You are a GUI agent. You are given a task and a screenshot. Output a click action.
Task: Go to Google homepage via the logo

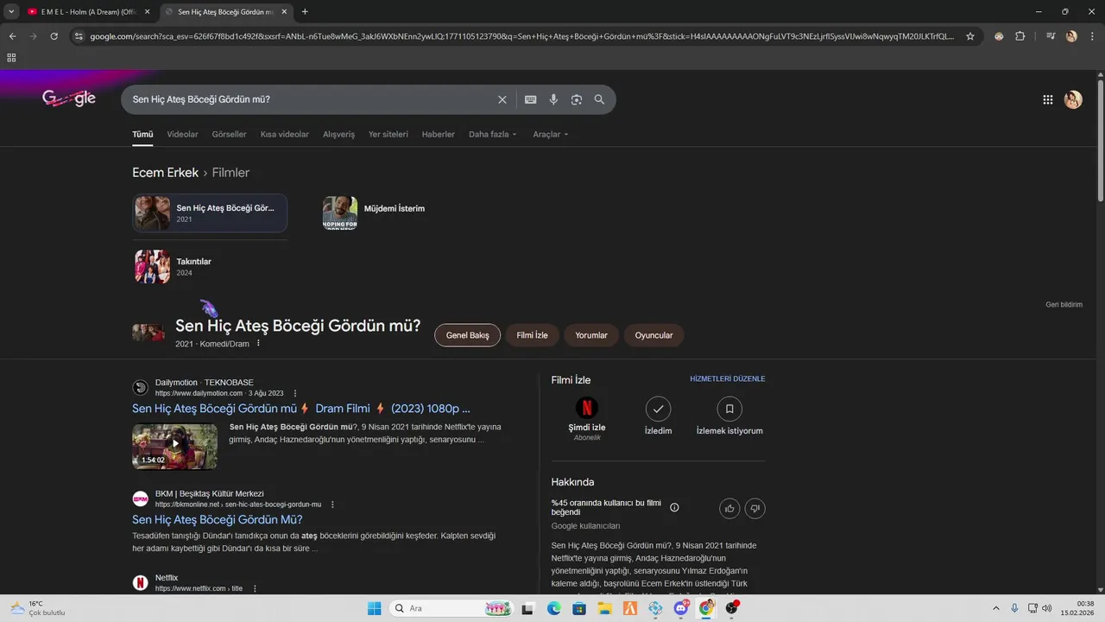point(69,98)
